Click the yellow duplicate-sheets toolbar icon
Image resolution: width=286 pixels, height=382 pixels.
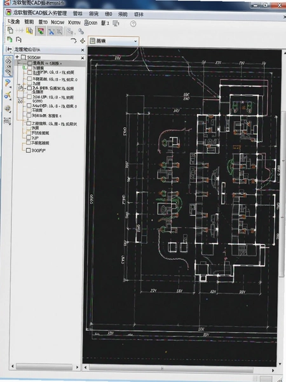29,31
